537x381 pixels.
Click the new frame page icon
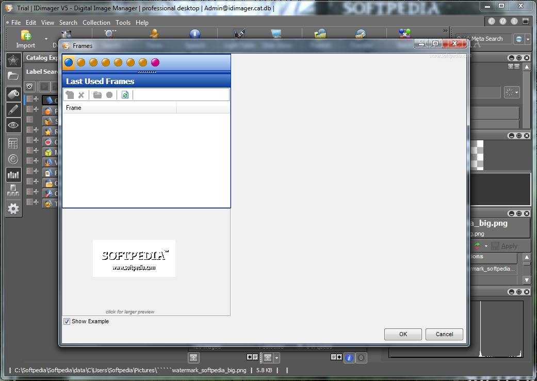point(70,95)
